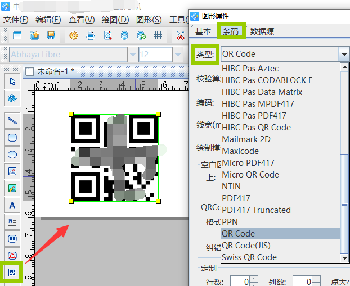Choose HIBC Pas MPDF417 option
The height and width of the screenshot is (286, 350).
(281, 104)
